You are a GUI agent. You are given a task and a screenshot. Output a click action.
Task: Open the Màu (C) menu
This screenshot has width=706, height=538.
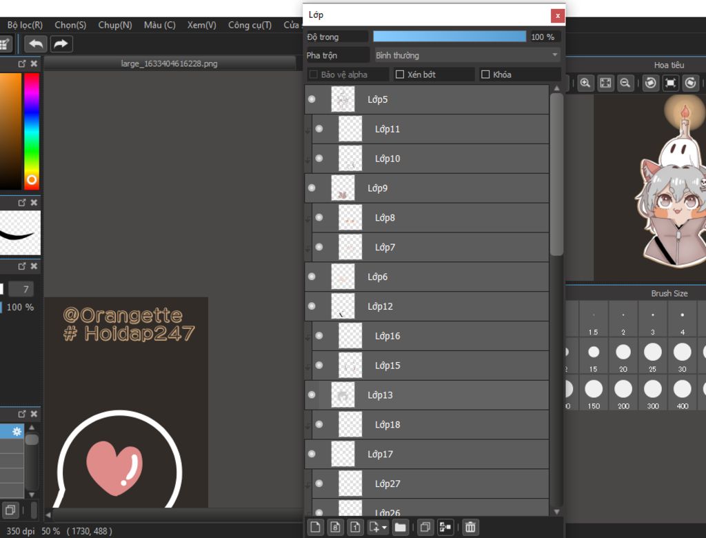click(160, 26)
